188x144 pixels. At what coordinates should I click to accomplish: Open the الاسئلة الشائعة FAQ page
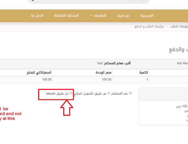pos(66,16)
